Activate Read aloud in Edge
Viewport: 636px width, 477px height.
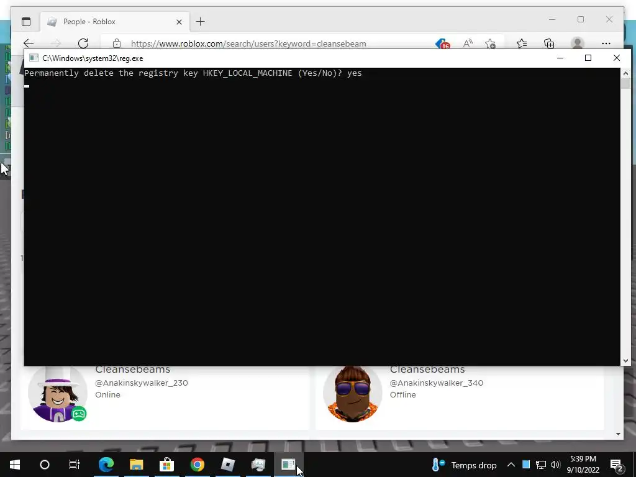tap(468, 43)
